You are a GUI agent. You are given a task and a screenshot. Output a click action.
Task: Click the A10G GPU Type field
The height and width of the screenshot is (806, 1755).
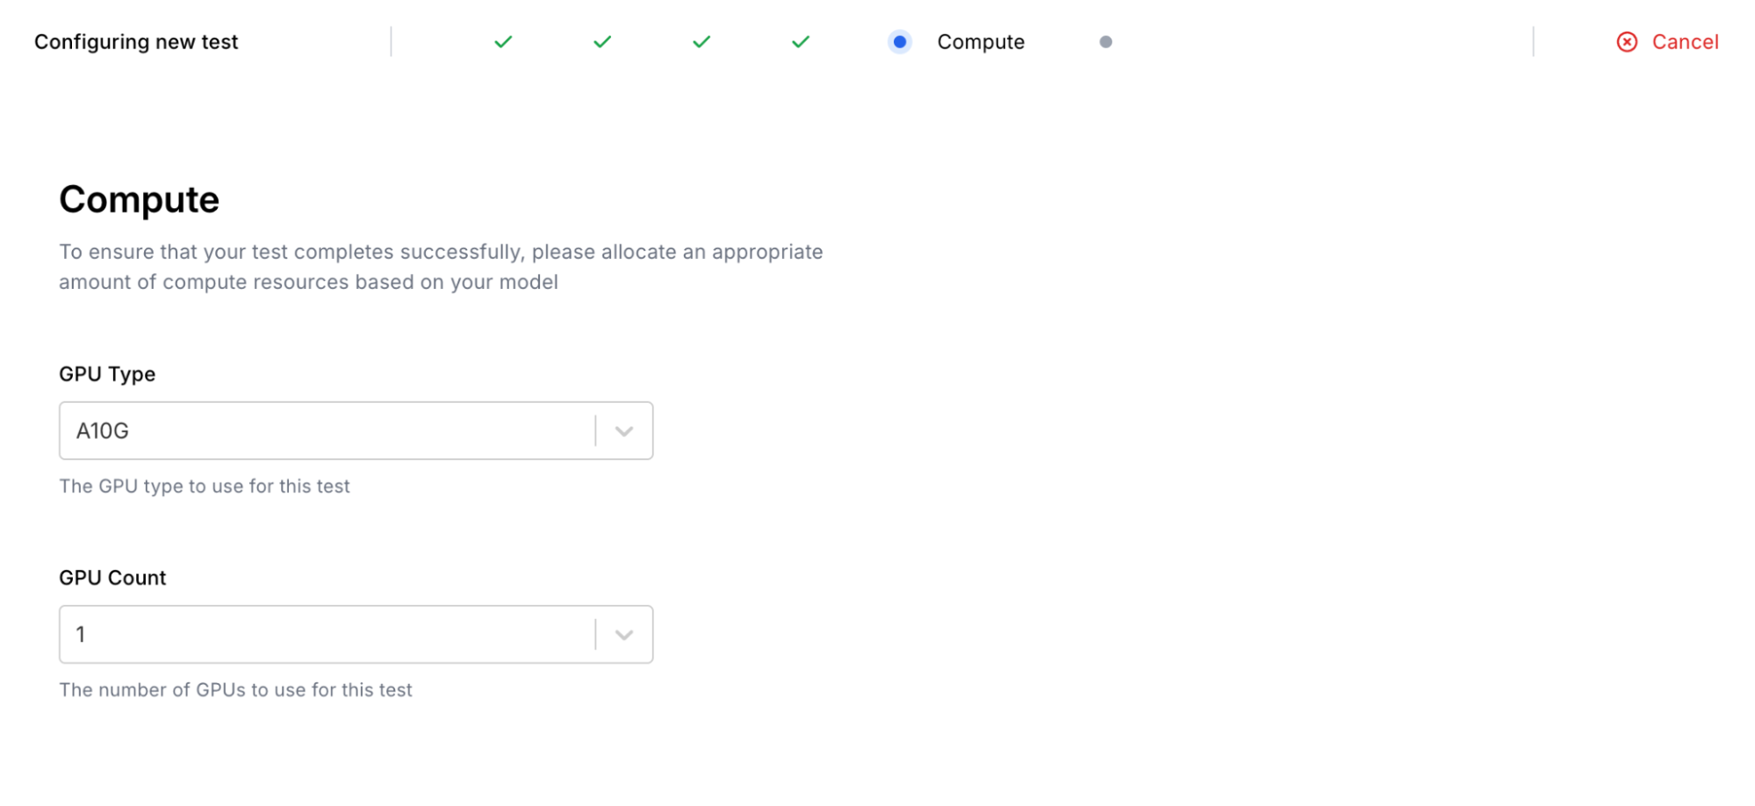pyautogui.click(x=356, y=431)
